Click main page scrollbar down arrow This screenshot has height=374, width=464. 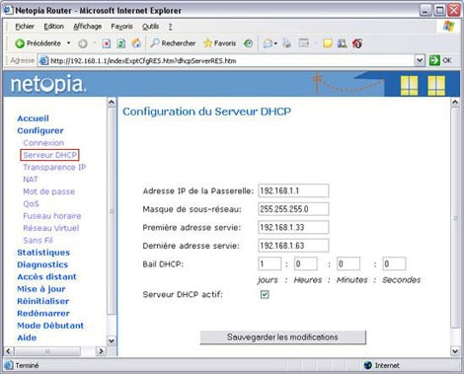coord(455,351)
